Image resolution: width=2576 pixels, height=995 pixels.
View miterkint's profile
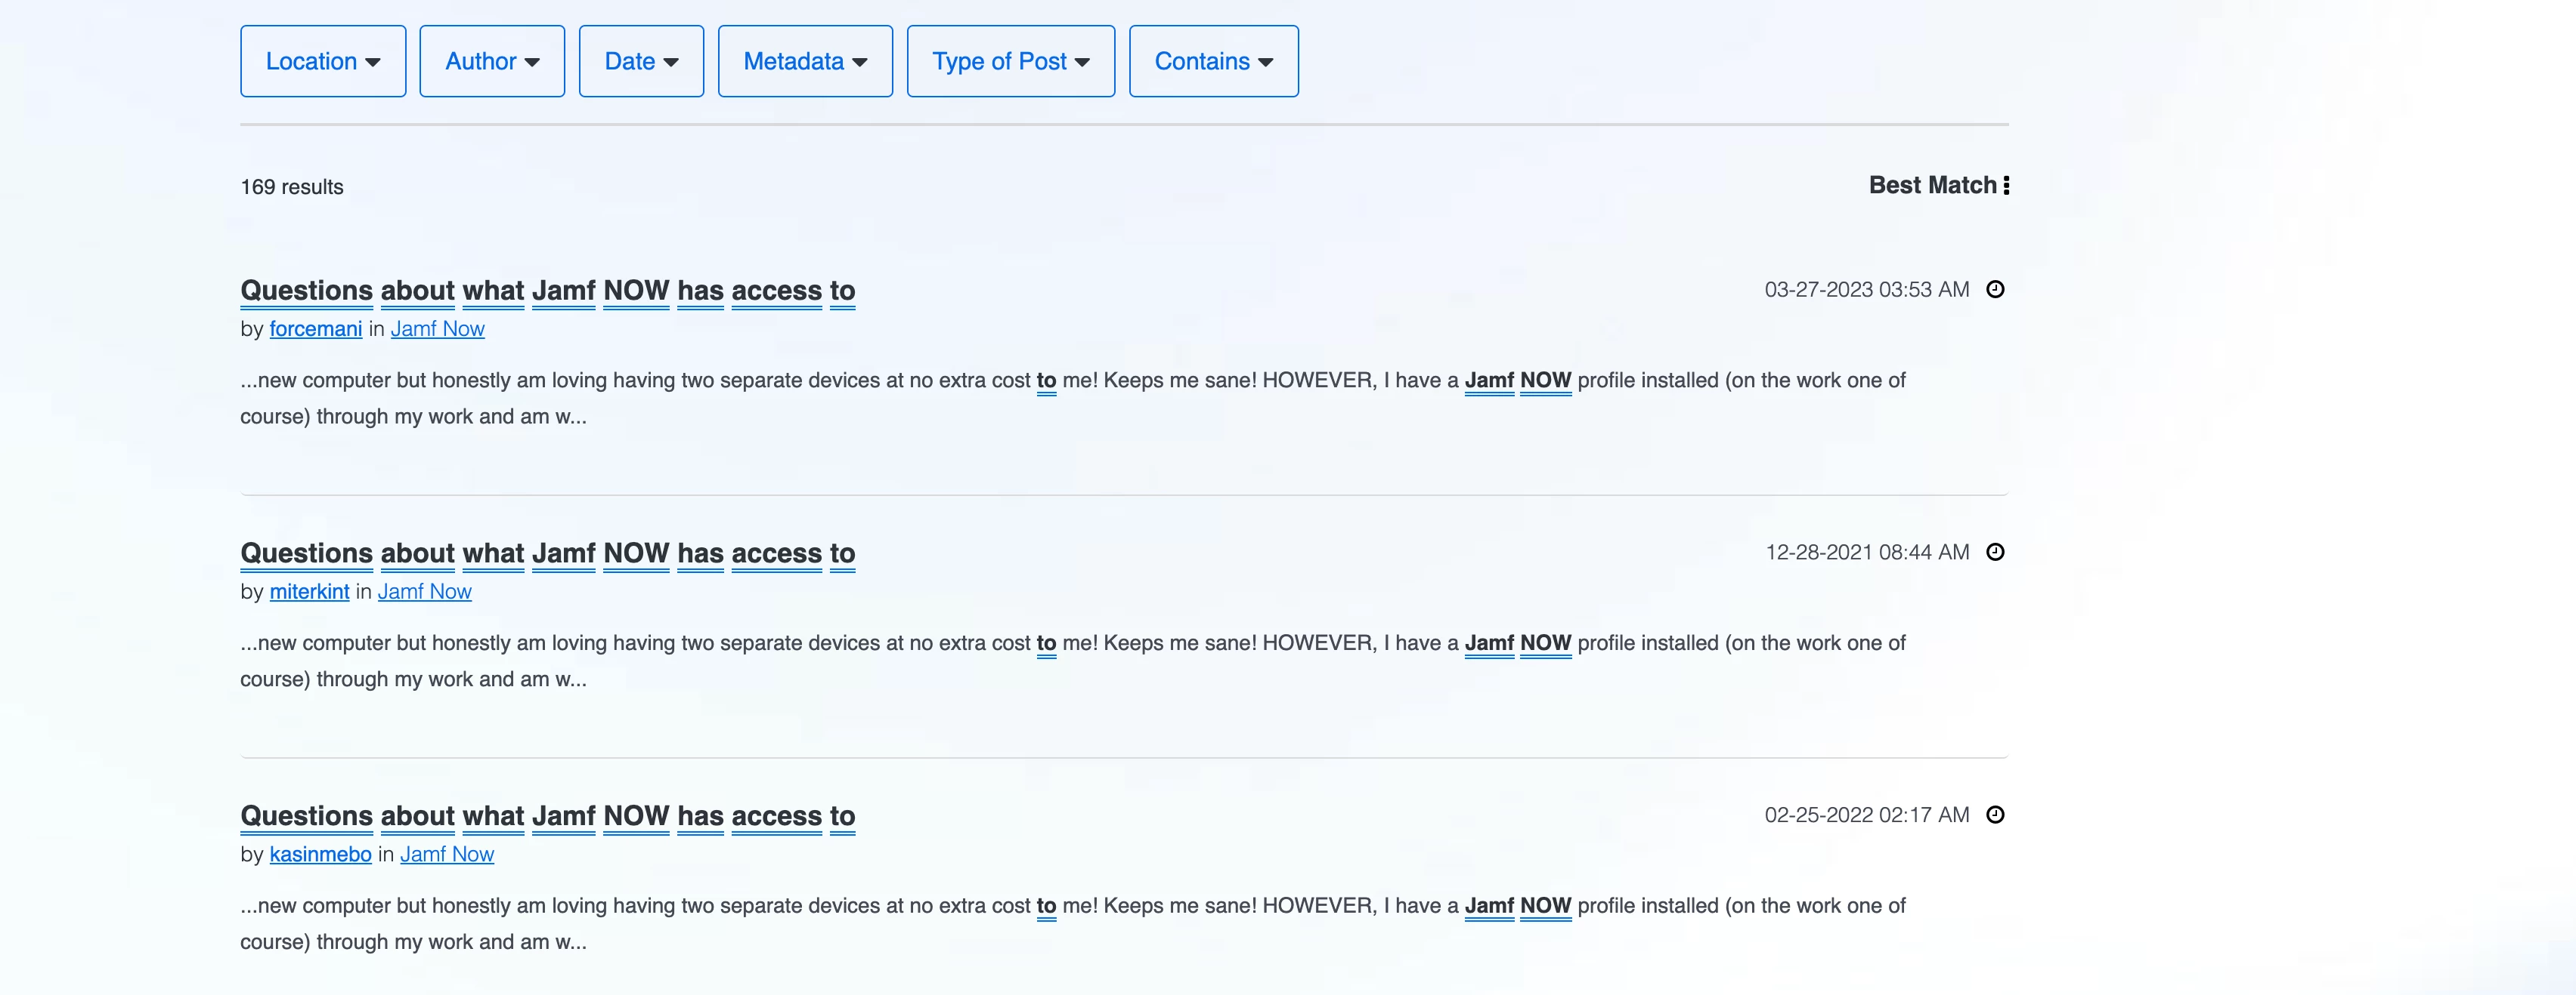310,591
